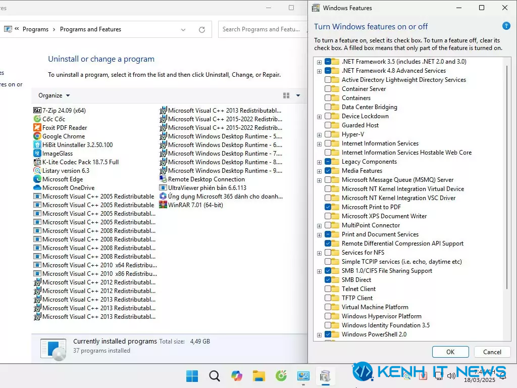Image resolution: width=517 pixels, height=388 pixels.
Task: Click the Windows Features list scrollbar
Action: [x=507, y=177]
